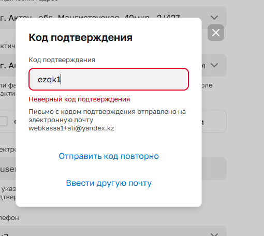Viewport: 264px width, 236px height.
Task: Click the text 'Письмо с кодом подтверждения отправлено на'
Action: tap(107, 112)
